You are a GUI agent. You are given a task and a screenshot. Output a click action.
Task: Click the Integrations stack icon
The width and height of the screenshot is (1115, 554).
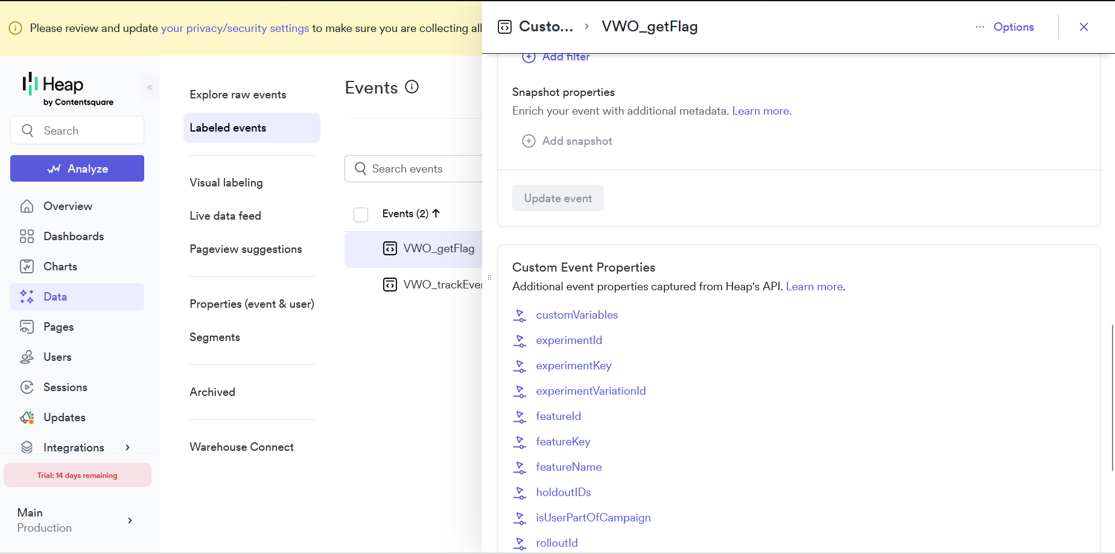27,448
